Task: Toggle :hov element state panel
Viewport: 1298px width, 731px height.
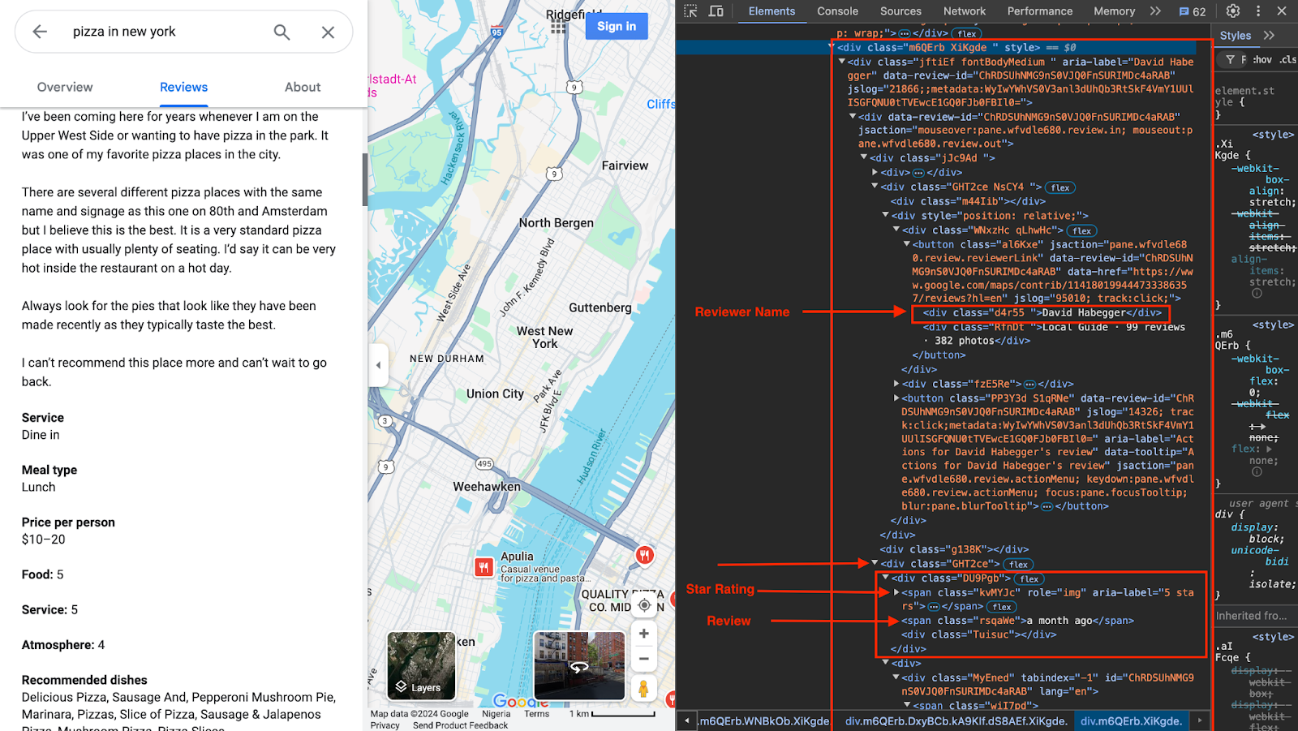Action: coord(1262,60)
